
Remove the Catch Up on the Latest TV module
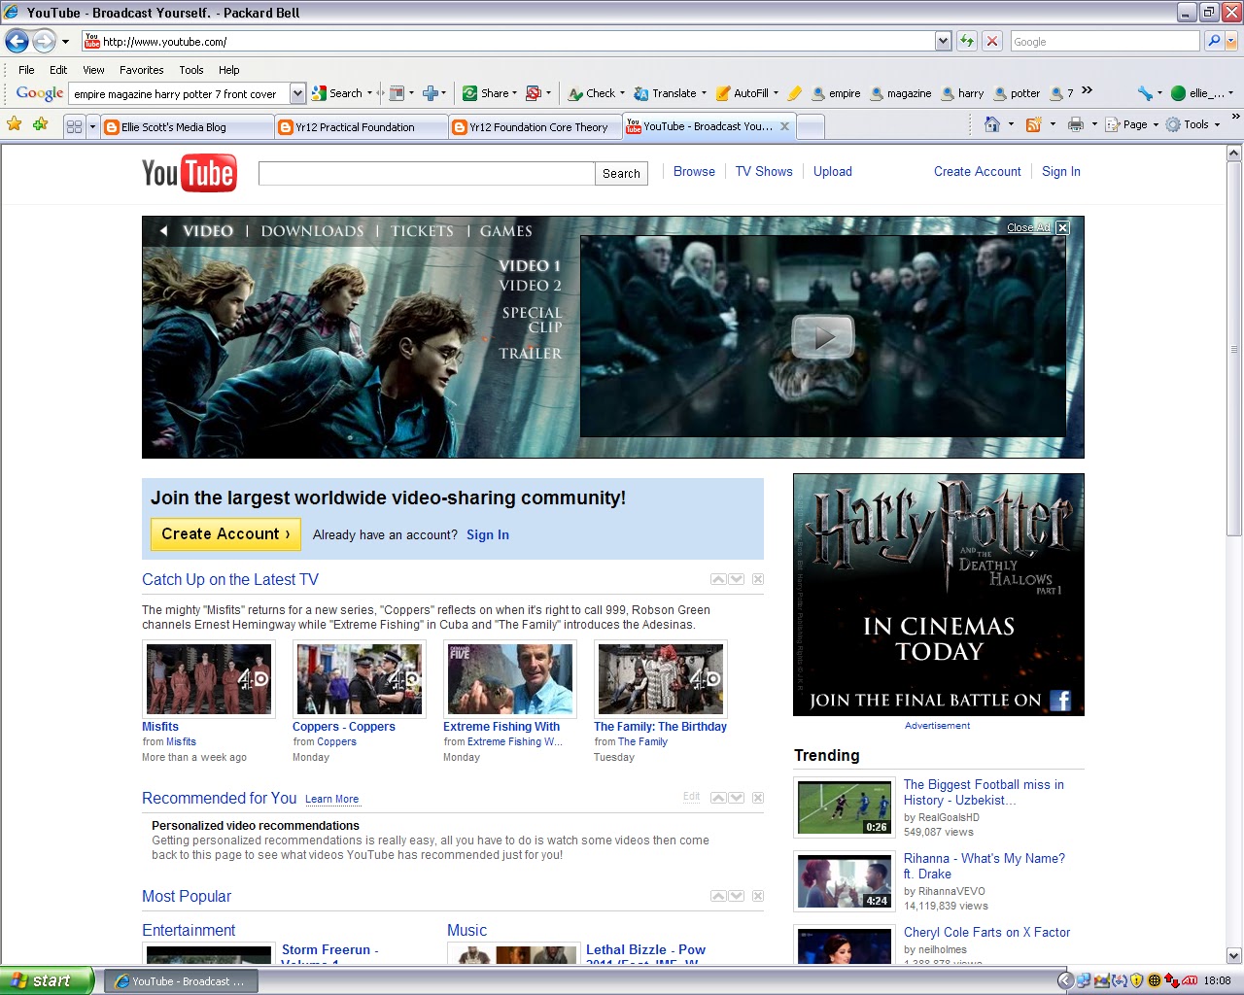click(758, 579)
